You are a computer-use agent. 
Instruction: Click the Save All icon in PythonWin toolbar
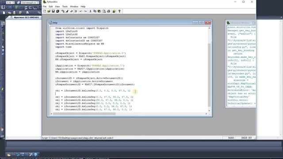click(x=57, y=11)
